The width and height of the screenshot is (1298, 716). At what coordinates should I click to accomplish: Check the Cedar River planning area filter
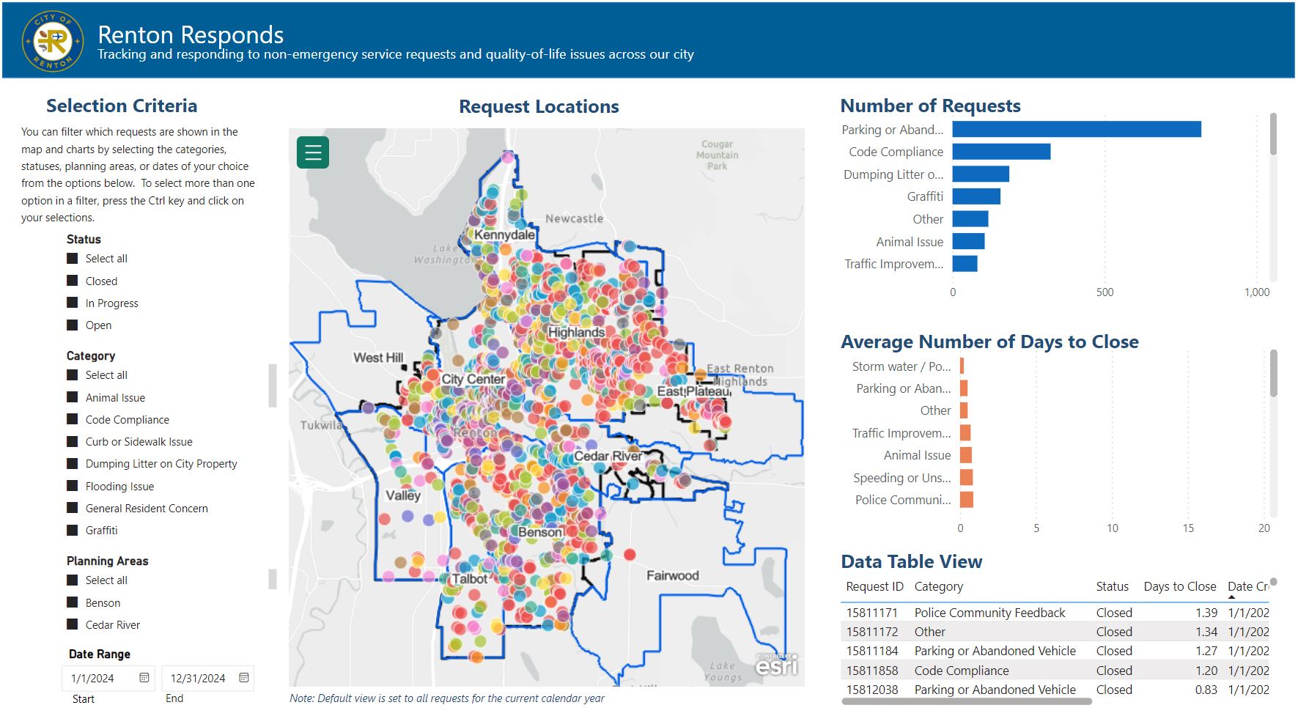(72, 624)
